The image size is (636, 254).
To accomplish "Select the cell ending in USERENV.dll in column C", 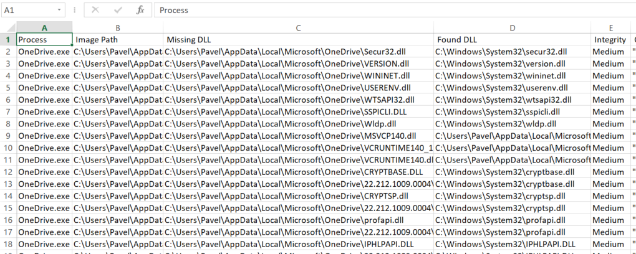I will [x=298, y=88].
